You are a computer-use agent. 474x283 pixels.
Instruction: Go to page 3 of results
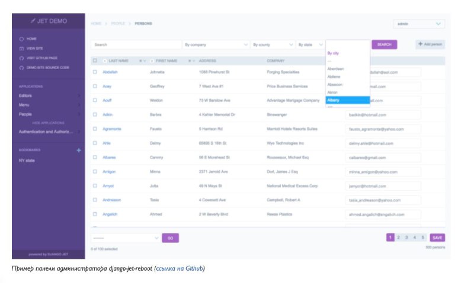click(406, 238)
